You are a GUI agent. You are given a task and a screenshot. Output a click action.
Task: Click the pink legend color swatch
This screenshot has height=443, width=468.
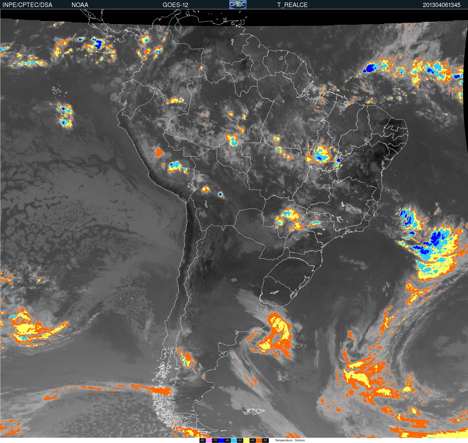pos(209,440)
